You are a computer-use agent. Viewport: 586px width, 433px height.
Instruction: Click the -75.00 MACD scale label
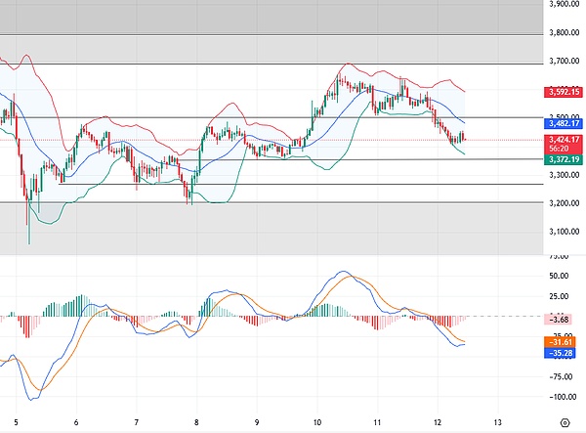563,373
